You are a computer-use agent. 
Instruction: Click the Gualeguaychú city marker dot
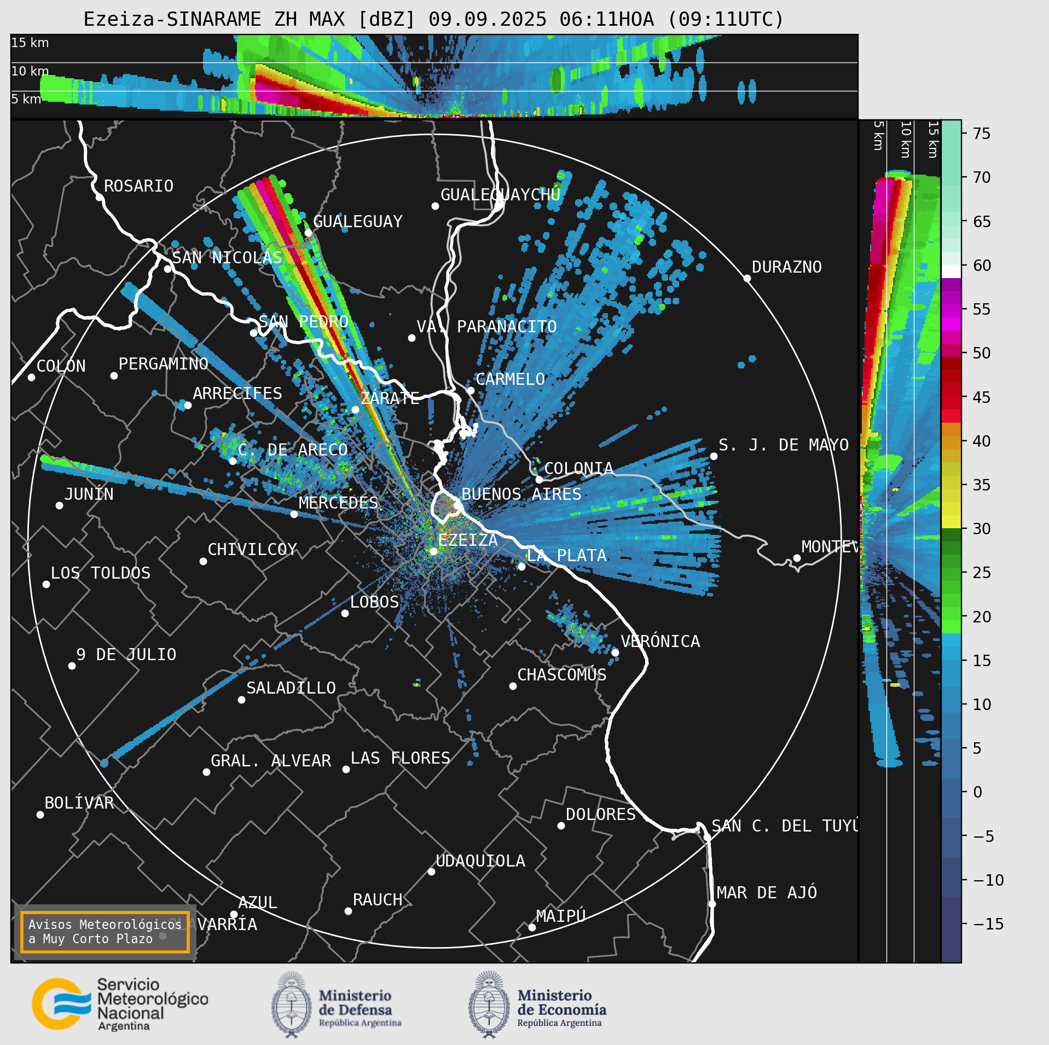(435, 206)
